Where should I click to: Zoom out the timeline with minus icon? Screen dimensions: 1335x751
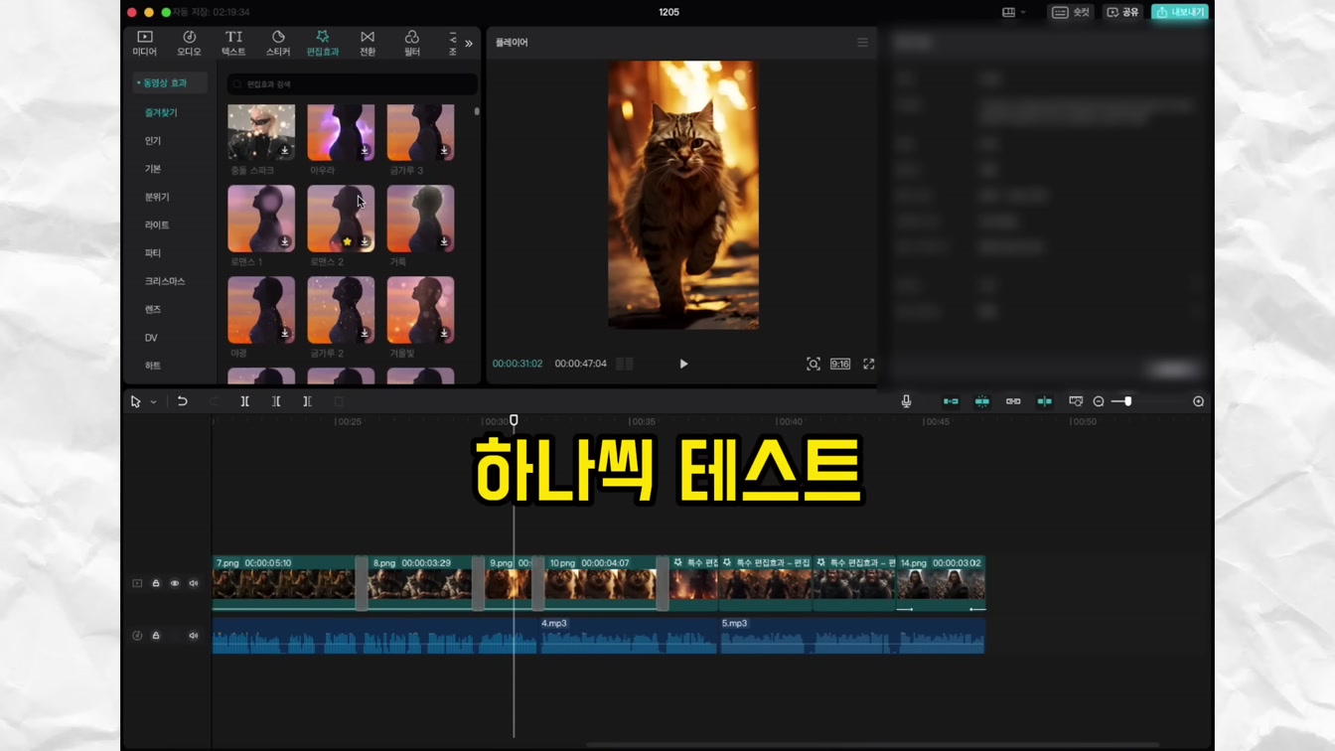[x=1099, y=401]
